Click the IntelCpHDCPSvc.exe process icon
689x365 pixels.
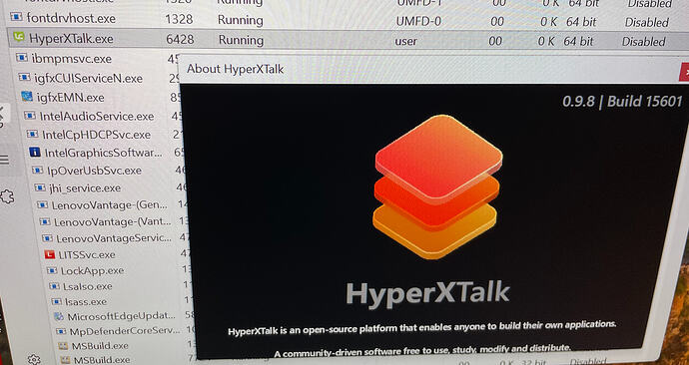pos(32,134)
